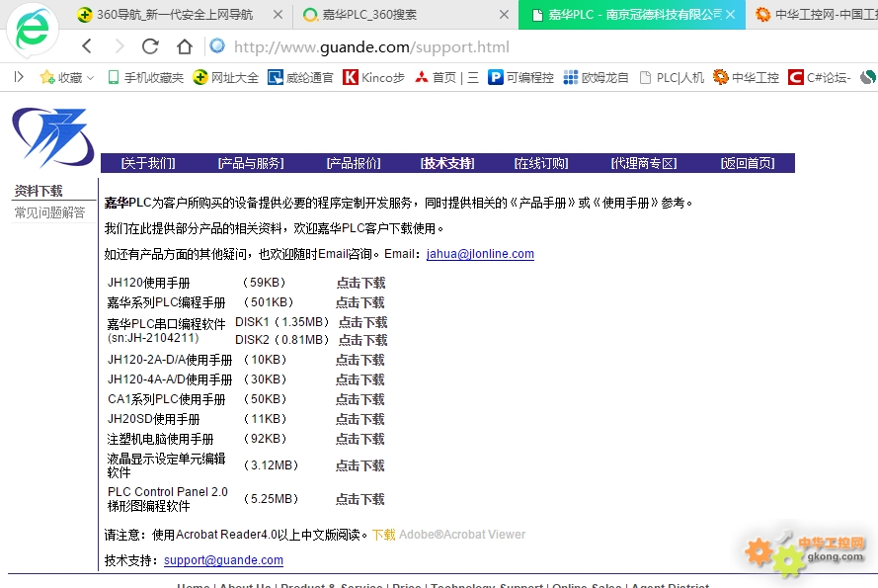Click 返回首页 navigation item

tap(748, 163)
